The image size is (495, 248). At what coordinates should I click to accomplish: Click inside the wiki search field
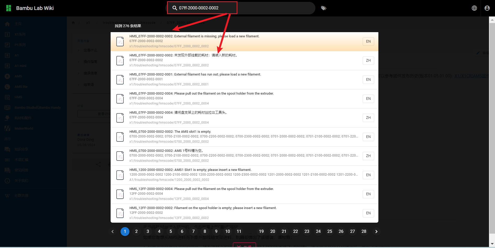(240, 8)
